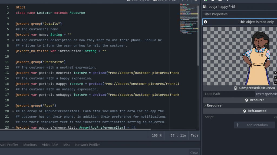
Task: Click the Tabs indentation indicator
Action: (194, 135)
